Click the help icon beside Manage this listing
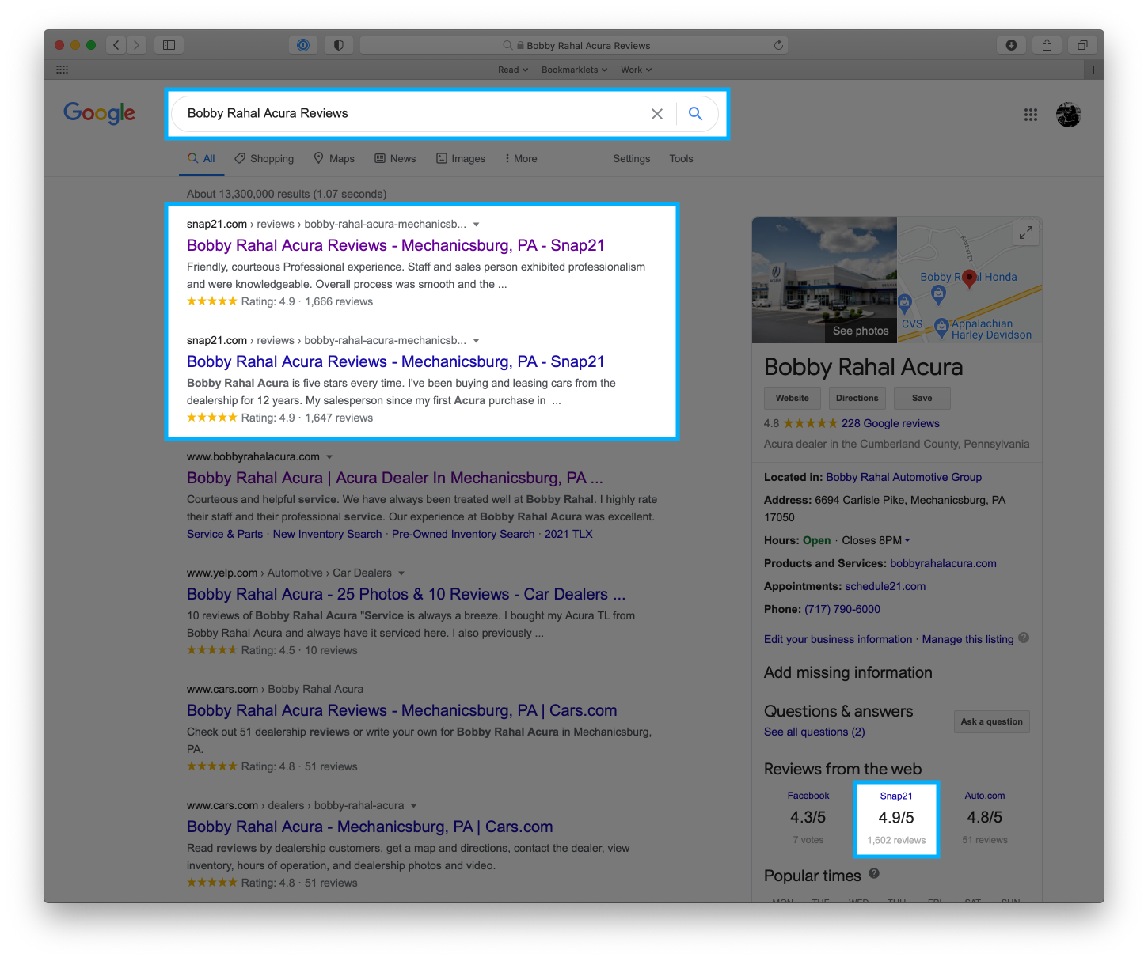Viewport: 1148px width, 961px height. click(x=1024, y=638)
